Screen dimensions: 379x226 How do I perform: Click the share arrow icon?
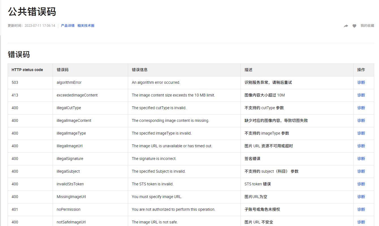346,26
